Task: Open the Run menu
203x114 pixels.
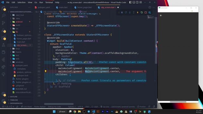Action: point(41,2)
